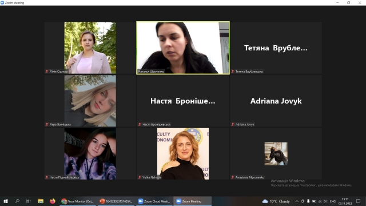Click Anastasiia Myronenko small avatar picture
The height and width of the screenshot is (206, 366).
pyautogui.click(x=276, y=154)
